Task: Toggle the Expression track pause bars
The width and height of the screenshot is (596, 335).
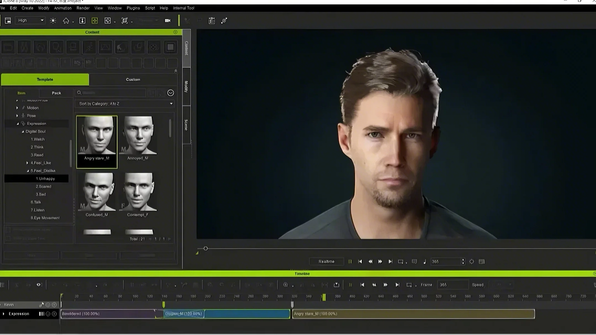Action: [41, 314]
